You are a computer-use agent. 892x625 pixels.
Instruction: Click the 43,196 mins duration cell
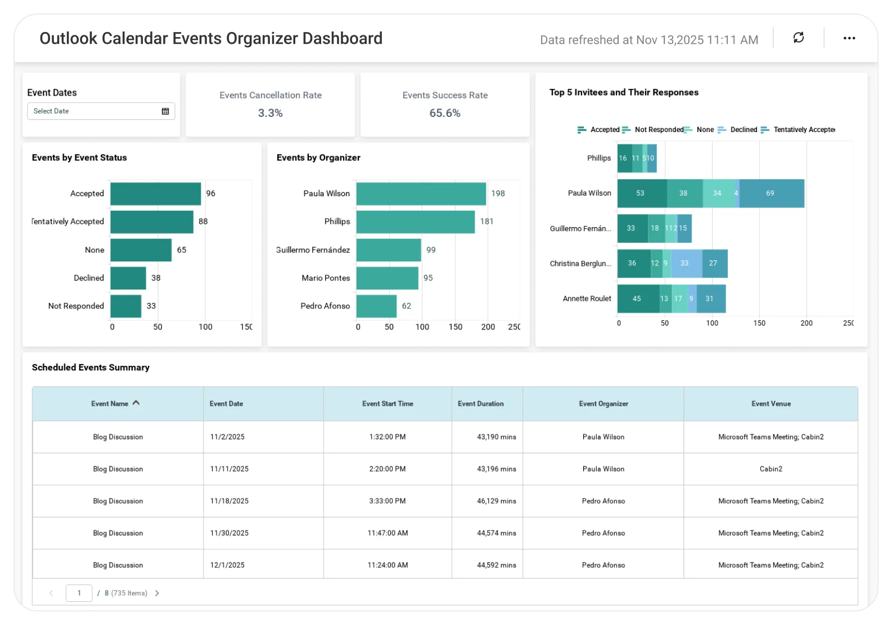[487, 469]
